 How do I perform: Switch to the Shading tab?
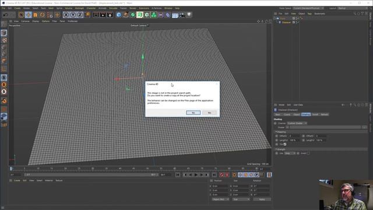coord(305,114)
